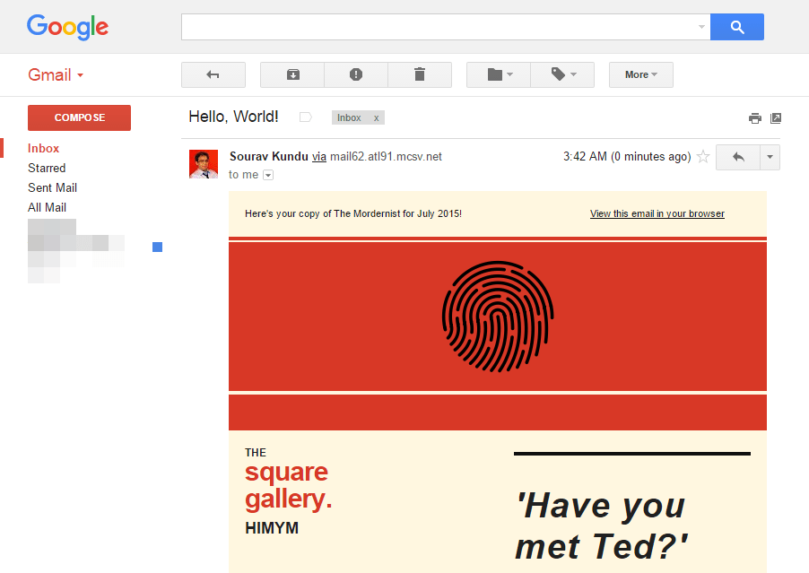
Task: Open the Inbox folder in sidebar
Action: [43, 149]
